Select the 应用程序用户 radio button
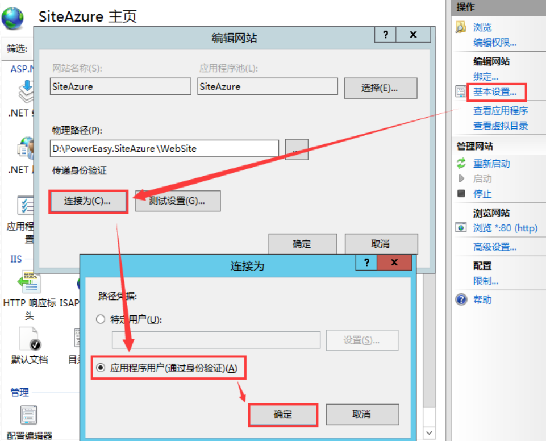546x441 pixels. pos(101,368)
